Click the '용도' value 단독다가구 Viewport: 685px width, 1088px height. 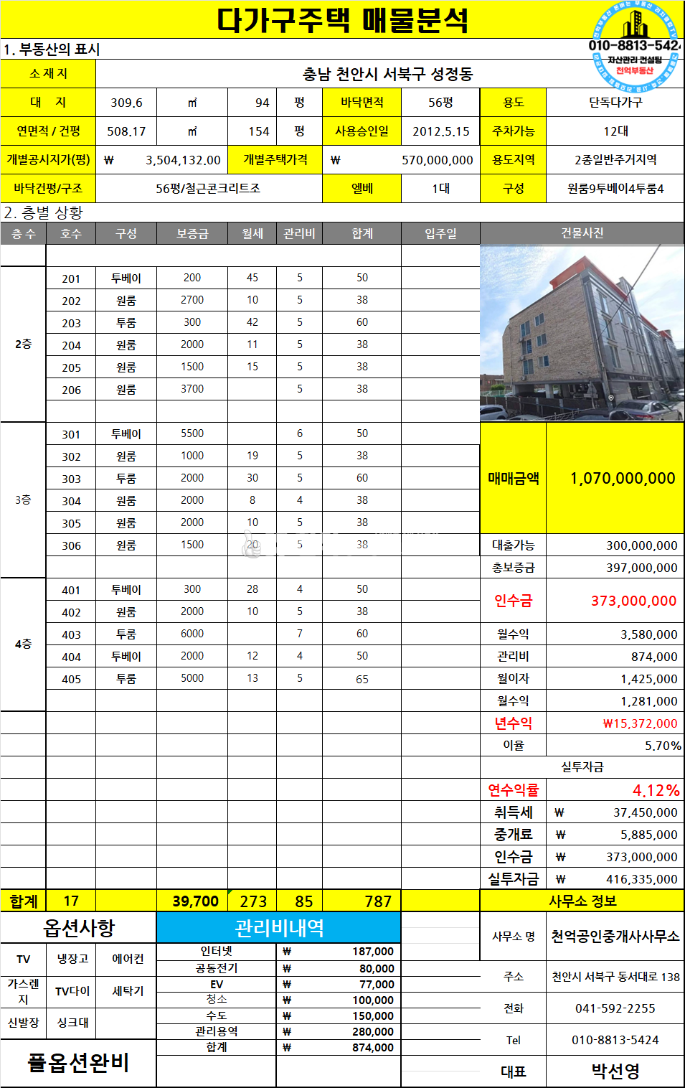pyautogui.click(x=615, y=103)
